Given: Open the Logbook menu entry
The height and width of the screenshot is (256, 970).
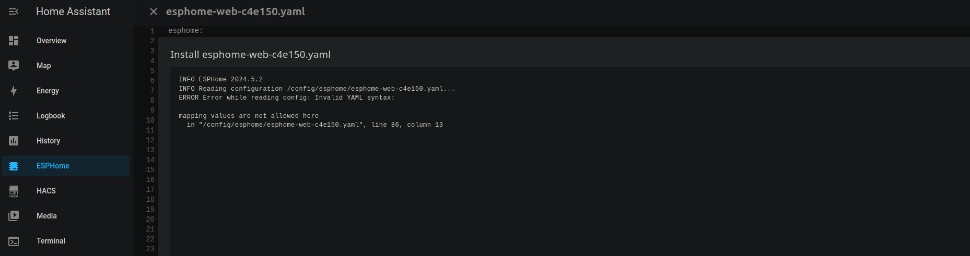Looking at the screenshot, I should tap(51, 116).
